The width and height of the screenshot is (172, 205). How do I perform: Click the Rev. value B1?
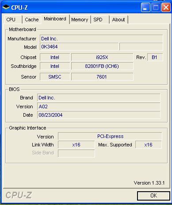(x=155, y=57)
